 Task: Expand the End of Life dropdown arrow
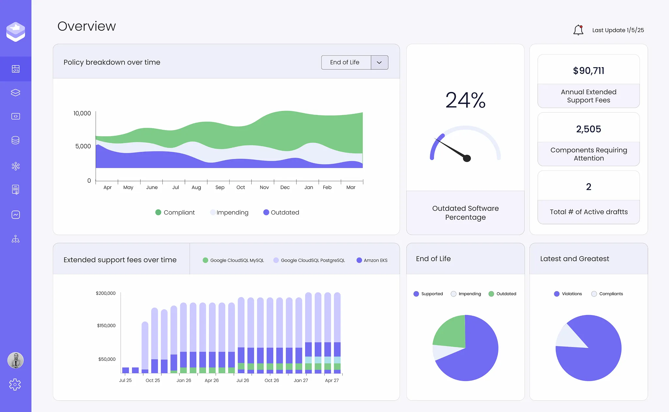click(x=379, y=62)
